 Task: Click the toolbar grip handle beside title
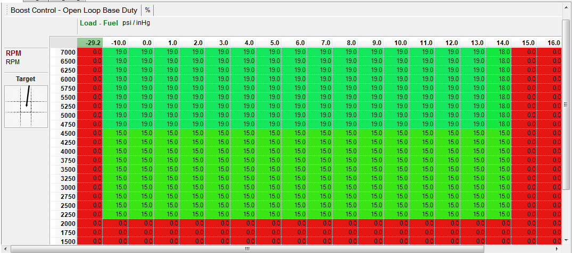coord(7,10)
